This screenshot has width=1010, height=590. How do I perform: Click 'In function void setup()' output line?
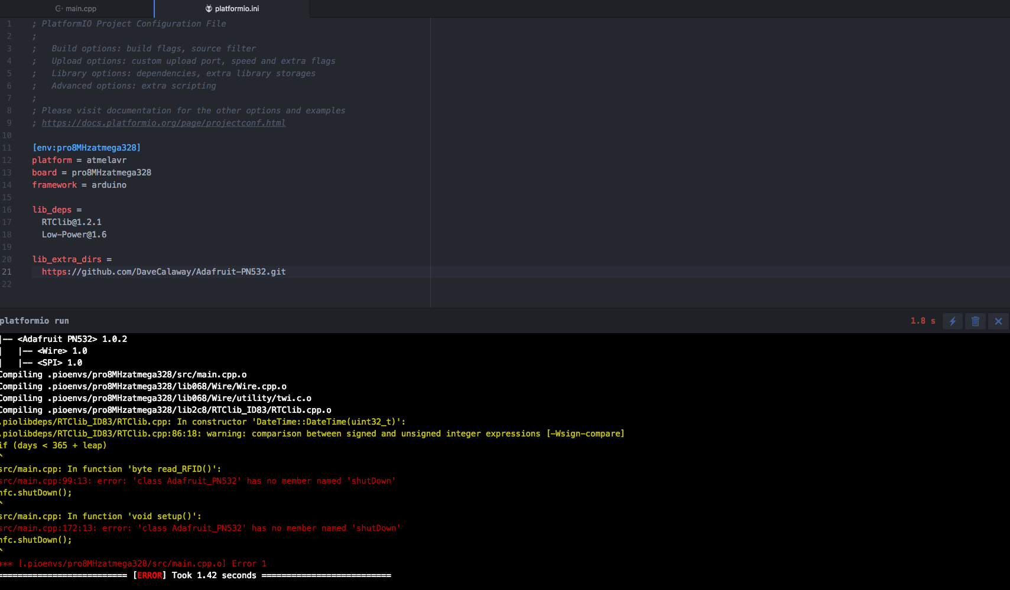pyautogui.click(x=100, y=516)
